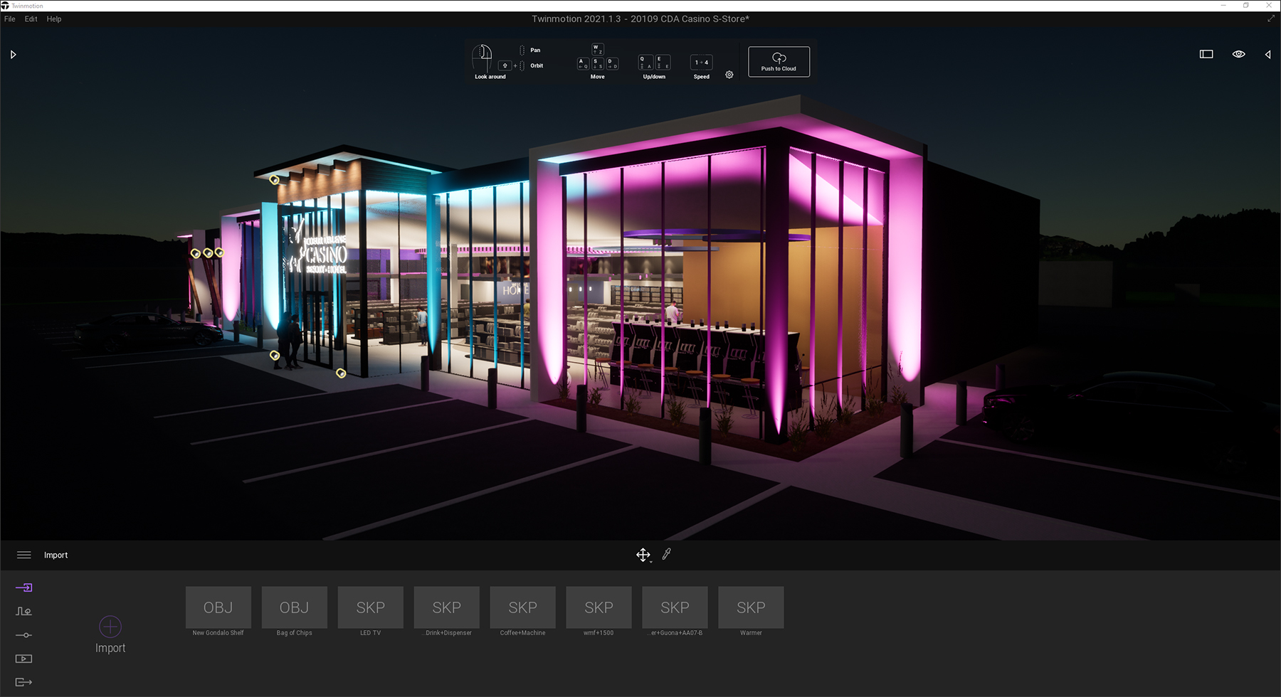Open the Edit menu
Screen dimensions: 1281x697
pos(31,19)
